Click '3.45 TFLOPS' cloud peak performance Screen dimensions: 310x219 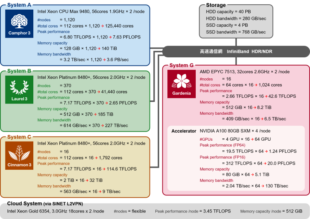tap(217, 211)
